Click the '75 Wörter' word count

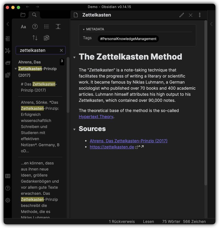[171, 221]
